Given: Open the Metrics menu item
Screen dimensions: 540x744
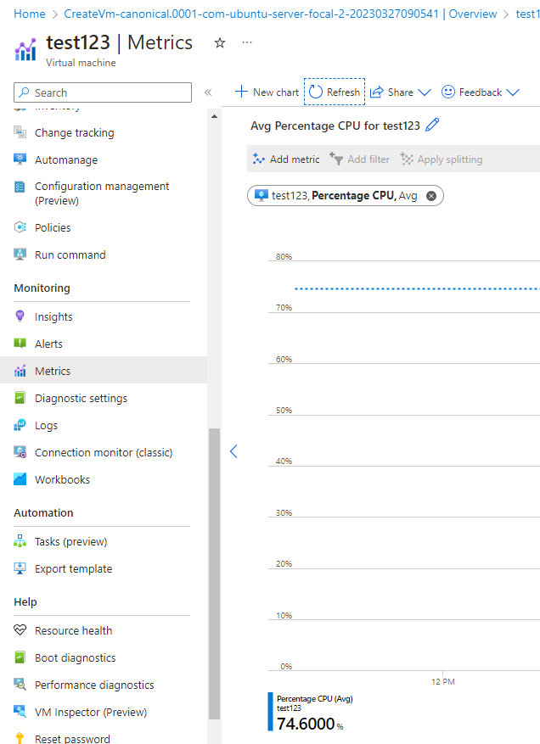Looking at the screenshot, I should [x=104, y=371].
